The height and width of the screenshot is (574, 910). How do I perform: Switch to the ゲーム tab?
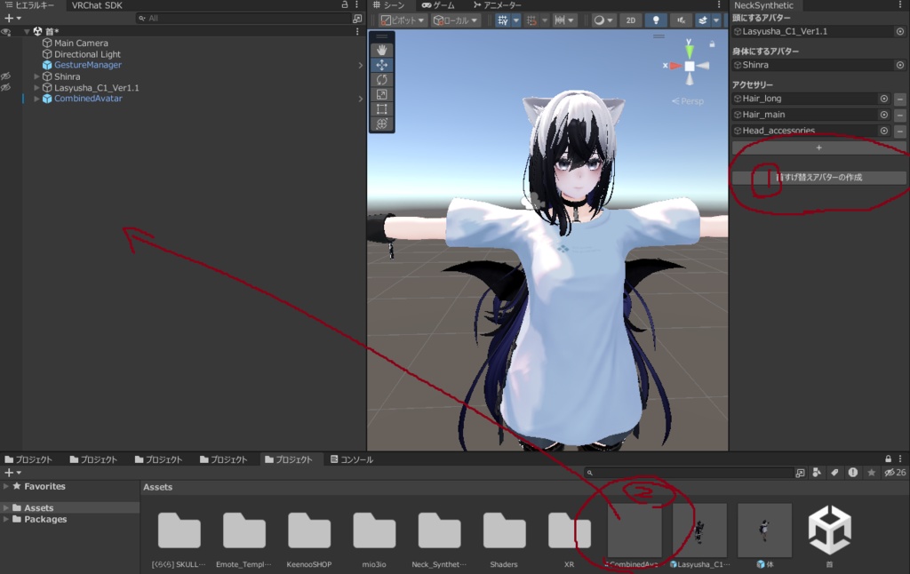tap(438, 5)
